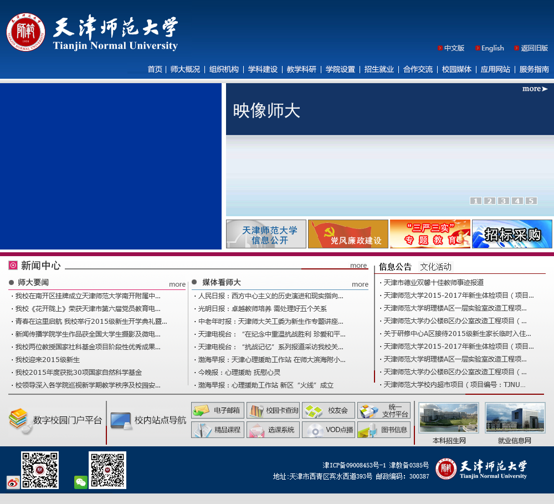Open the 校友会 alumni button

point(329,410)
